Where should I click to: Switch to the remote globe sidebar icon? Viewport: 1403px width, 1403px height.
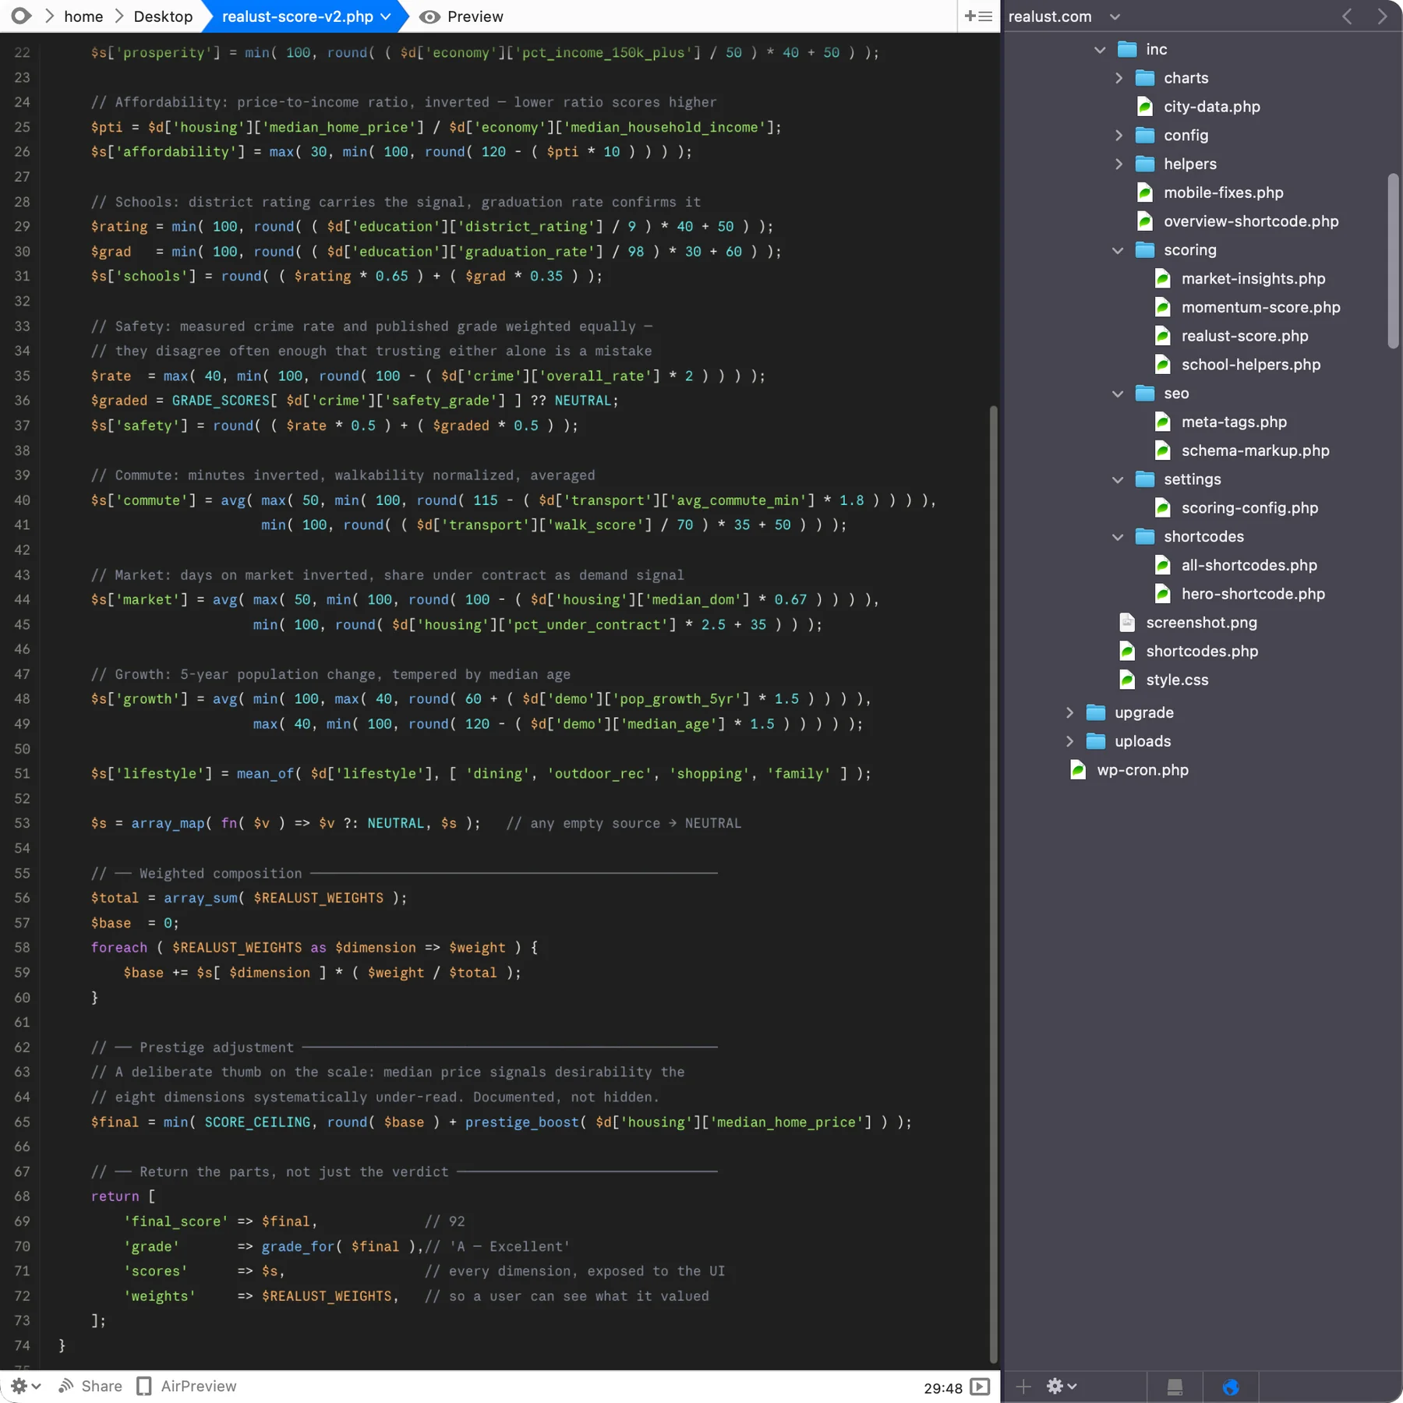[1231, 1387]
